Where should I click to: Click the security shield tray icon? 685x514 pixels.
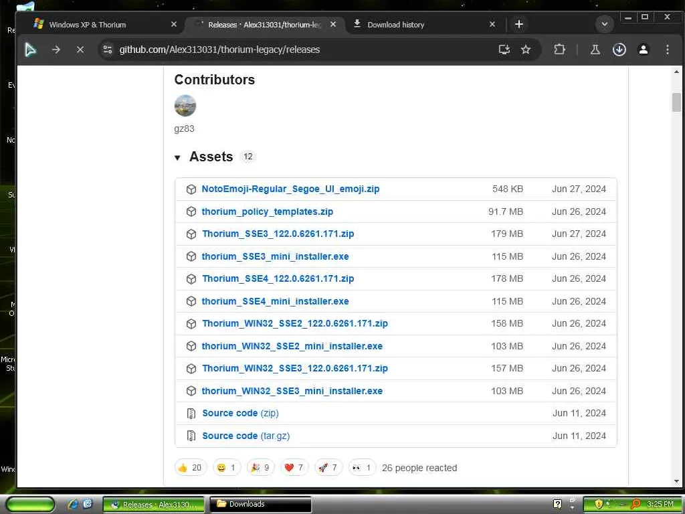pos(599,504)
